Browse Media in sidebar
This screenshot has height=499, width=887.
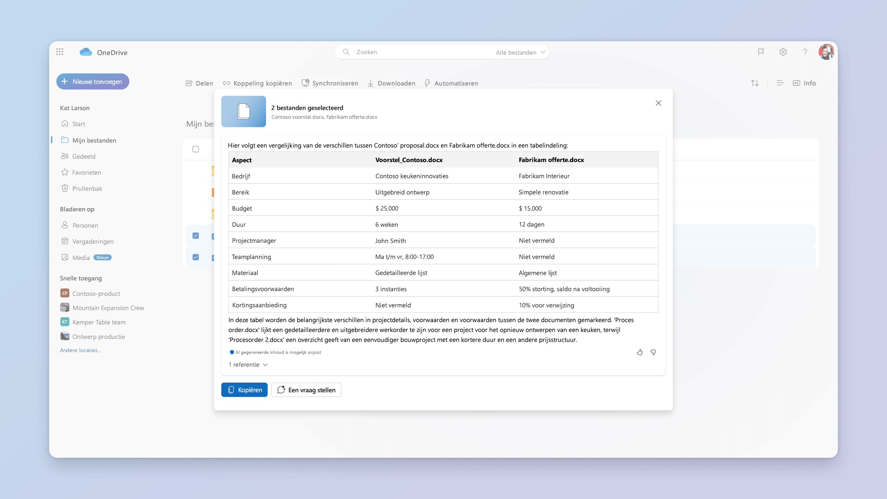pos(76,258)
